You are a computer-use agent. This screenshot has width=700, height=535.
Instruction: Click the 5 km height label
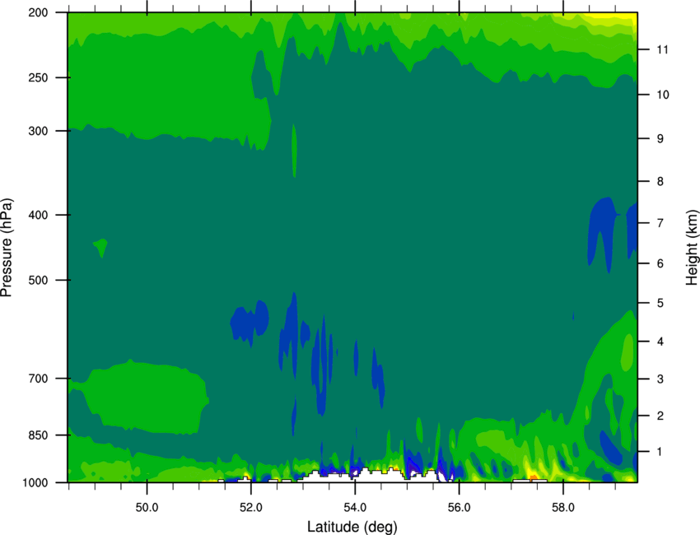click(x=660, y=304)
